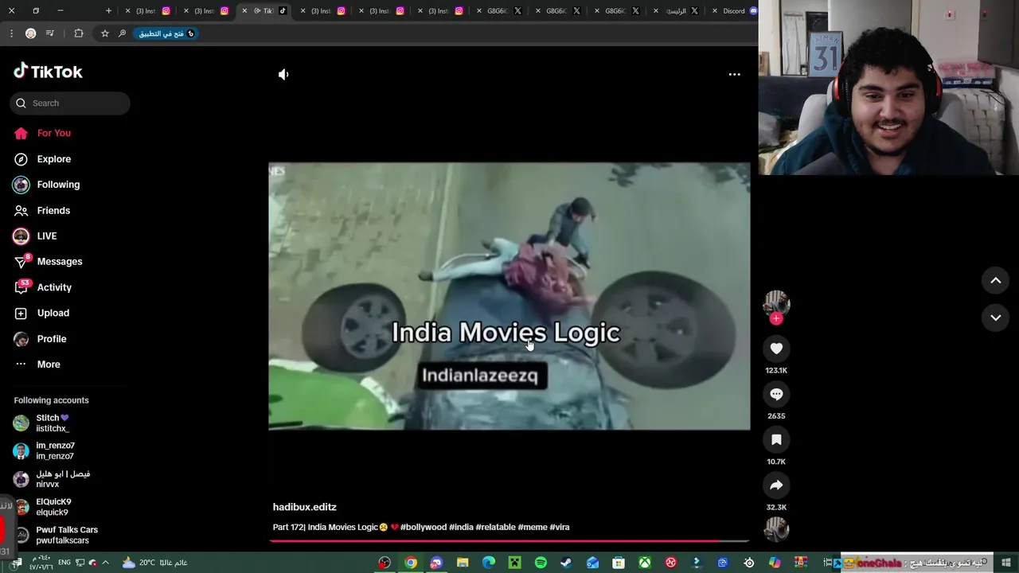Click the video player to pause
Image resolution: width=1019 pixels, height=573 pixels.
click(509, 296)
